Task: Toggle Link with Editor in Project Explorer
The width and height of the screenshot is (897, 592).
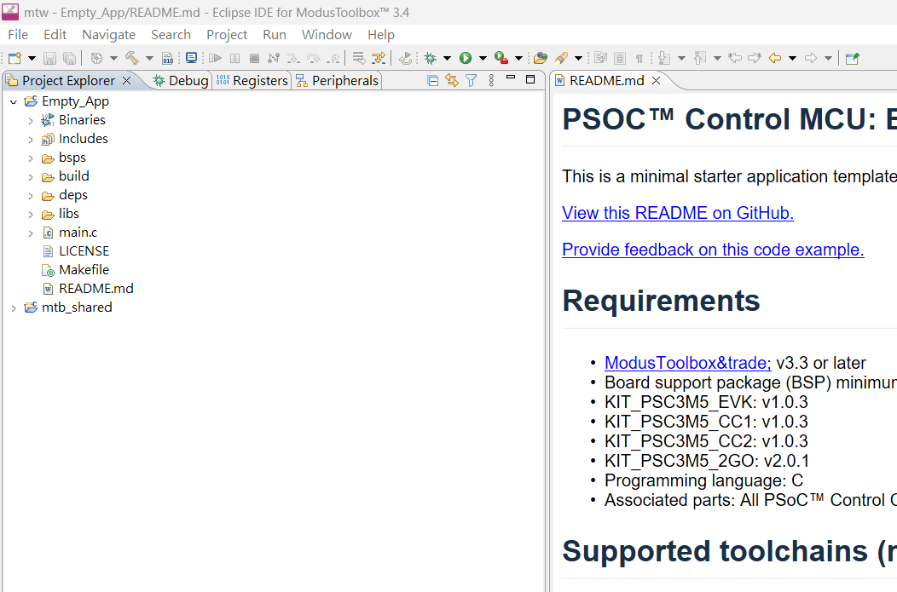Action: tap(452, 81)
